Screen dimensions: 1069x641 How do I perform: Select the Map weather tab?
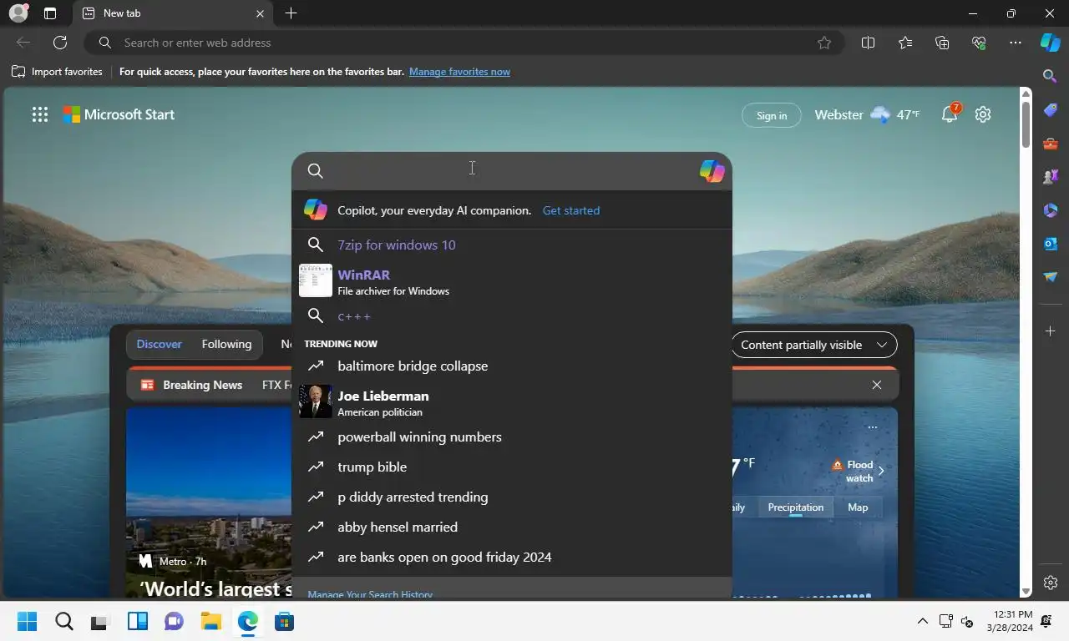coord(858,507)
